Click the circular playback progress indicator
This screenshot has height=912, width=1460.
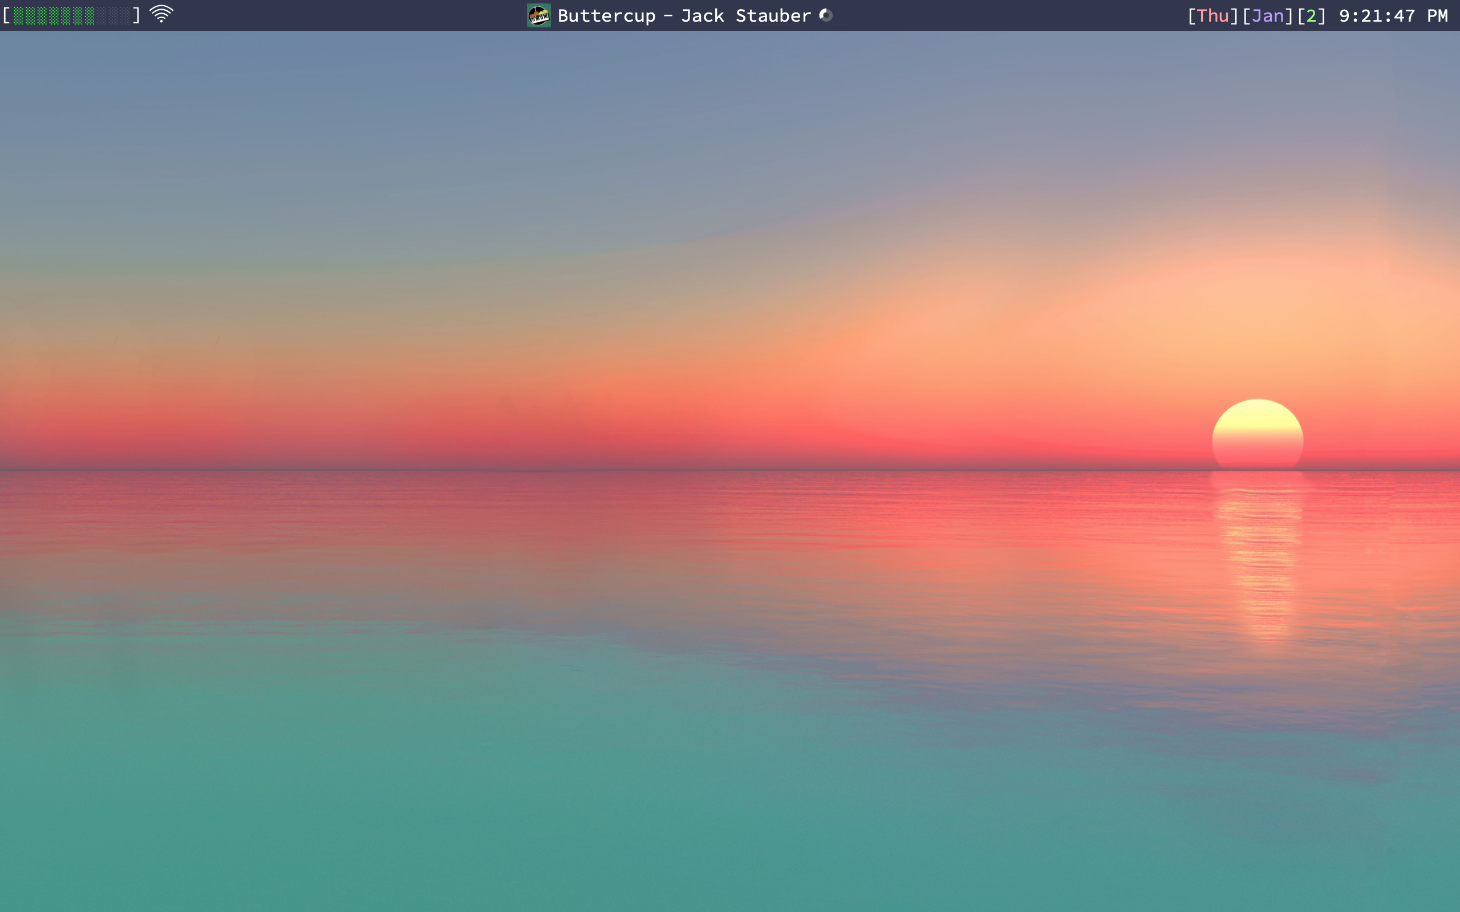tap(825, 15)
